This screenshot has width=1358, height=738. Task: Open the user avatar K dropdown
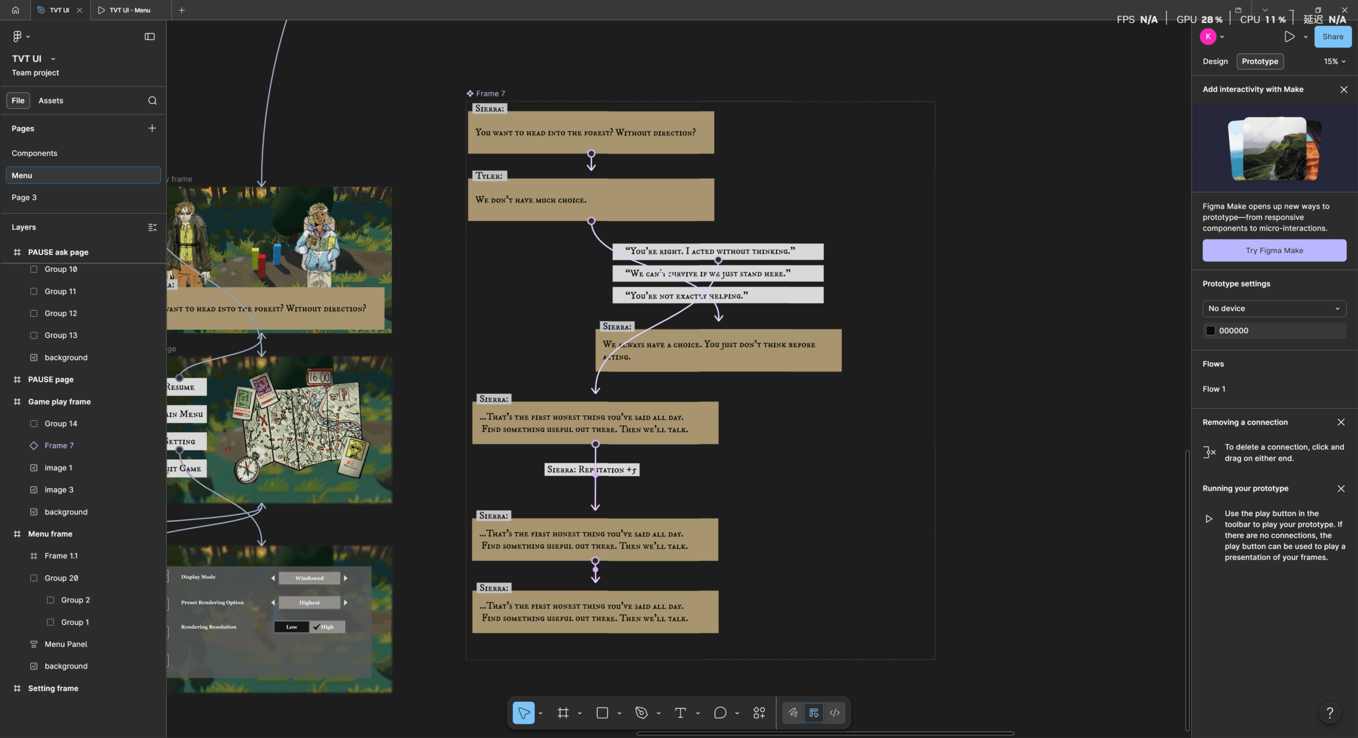click(1212, 37)
